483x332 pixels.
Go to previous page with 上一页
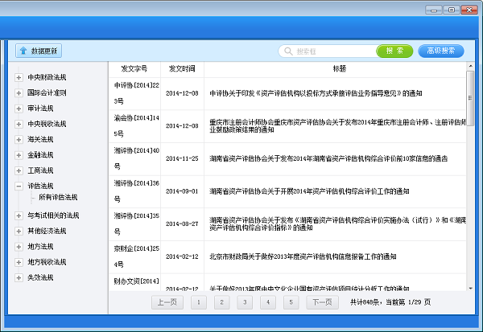(167, 302)
